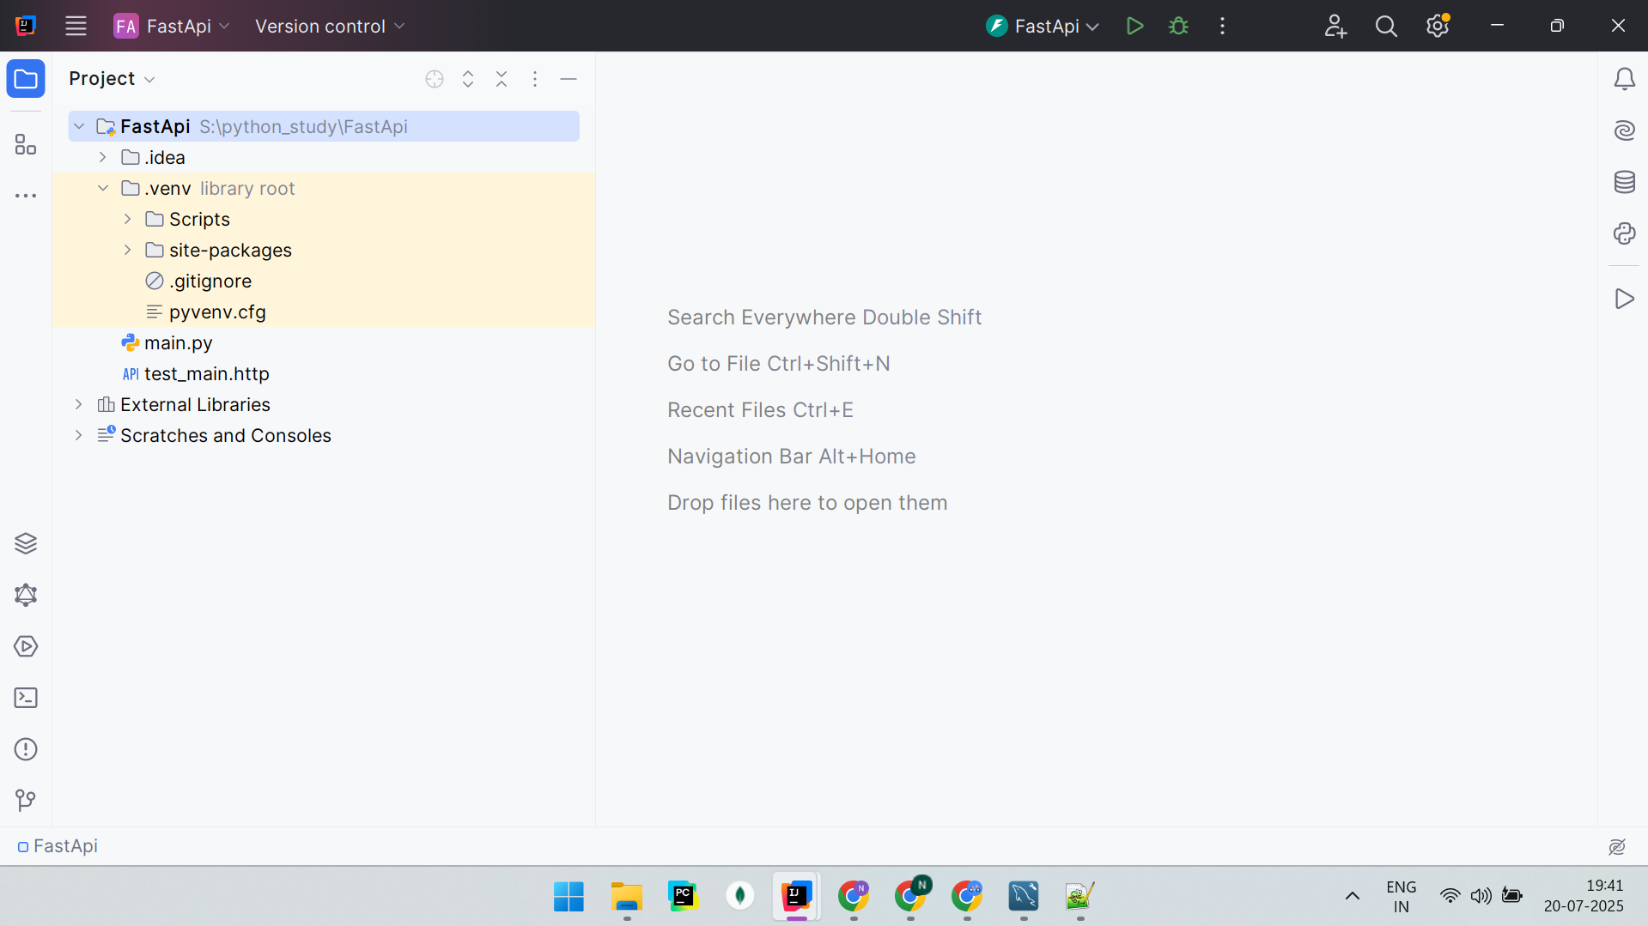Click the Select Opened File target icon
The width and height of the screenshot is (1648, 926).
pos(435,79)
